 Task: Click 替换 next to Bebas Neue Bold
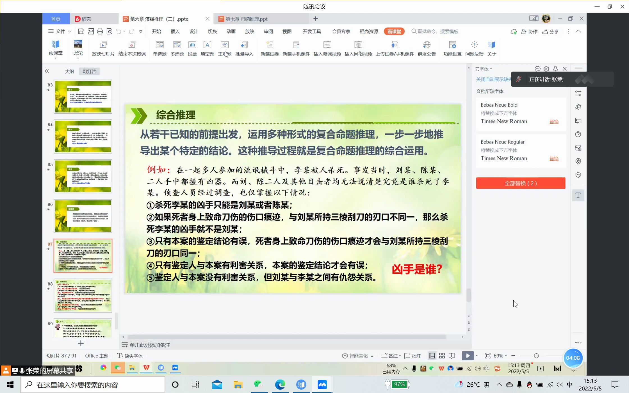tap(553, 122)
